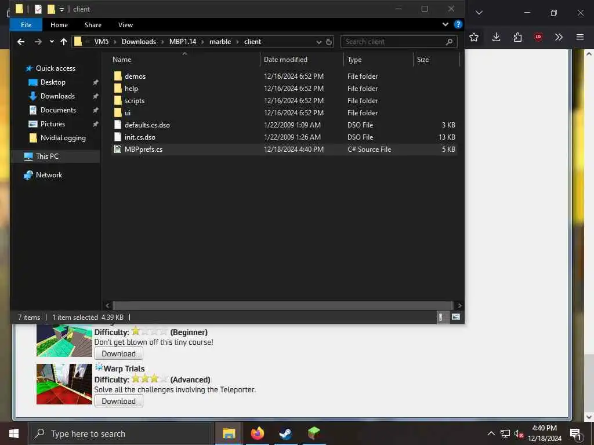The image size is (594, 445).
Task: Open the notification center icon
Action: (x=575, y=434)
